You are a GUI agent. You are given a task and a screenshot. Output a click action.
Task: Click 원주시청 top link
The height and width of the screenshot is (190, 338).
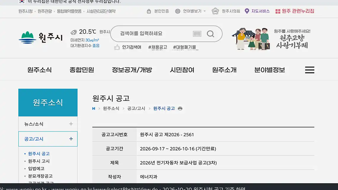(x=25, y=11)
